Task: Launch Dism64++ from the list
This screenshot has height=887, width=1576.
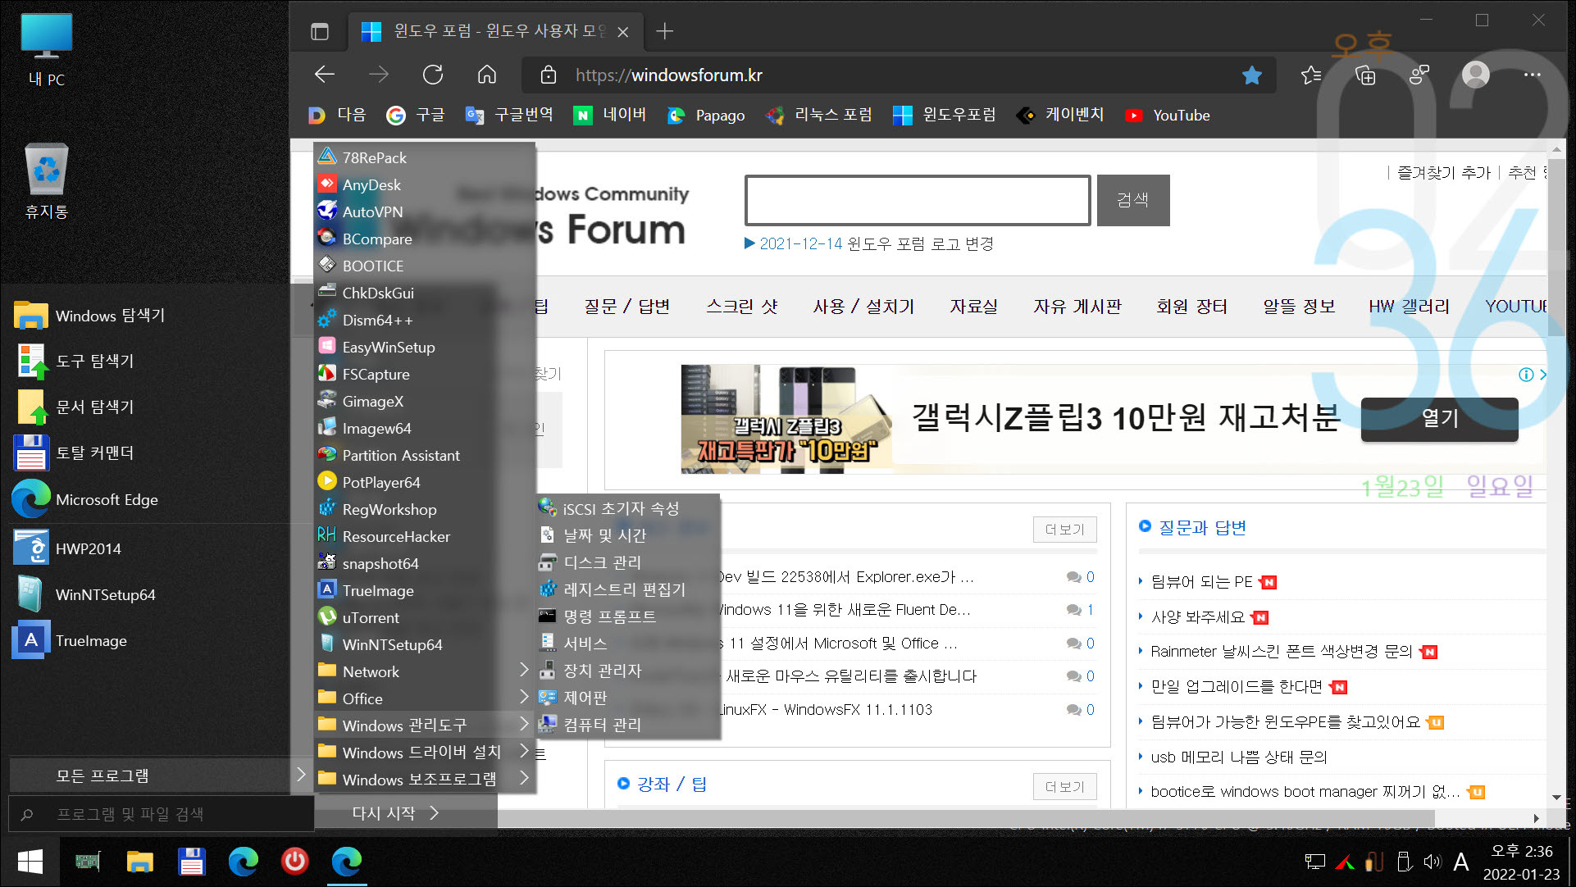Action: click(x=424, y=320)
